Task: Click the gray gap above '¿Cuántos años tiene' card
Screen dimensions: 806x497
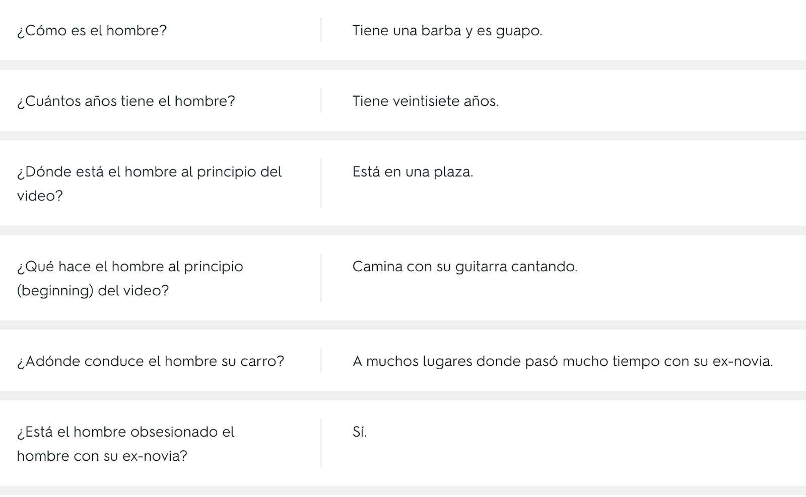Action: (x=403, y=65)
